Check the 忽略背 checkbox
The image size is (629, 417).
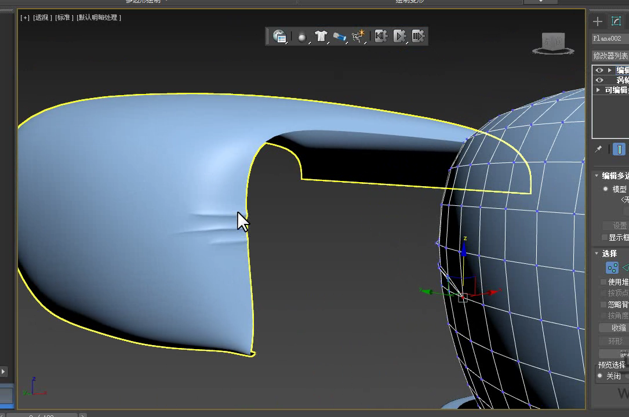coord(603,304)
